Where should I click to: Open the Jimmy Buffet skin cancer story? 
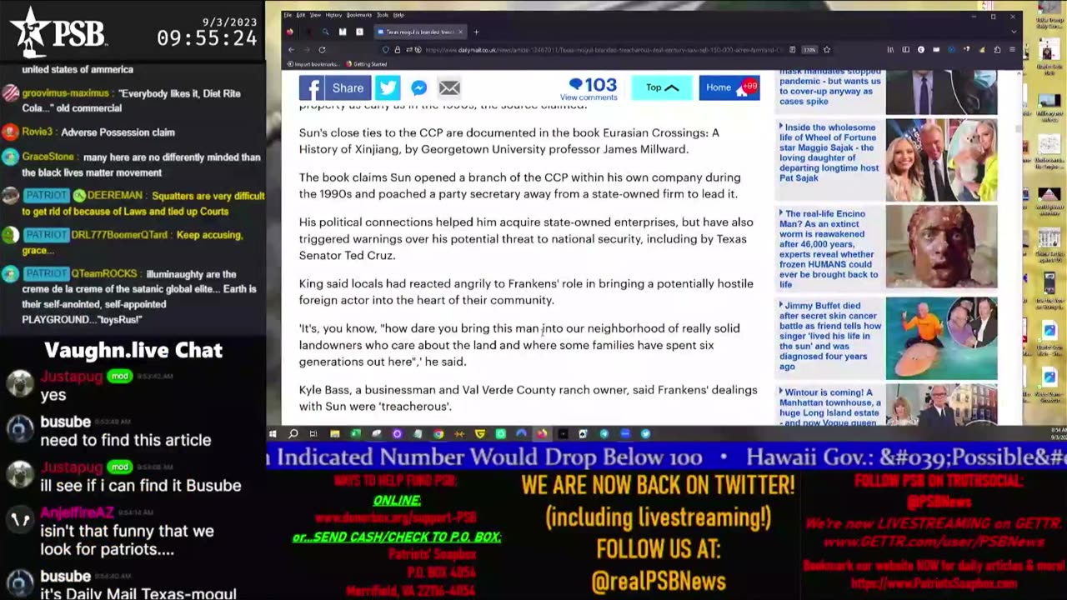click(829, 336)
